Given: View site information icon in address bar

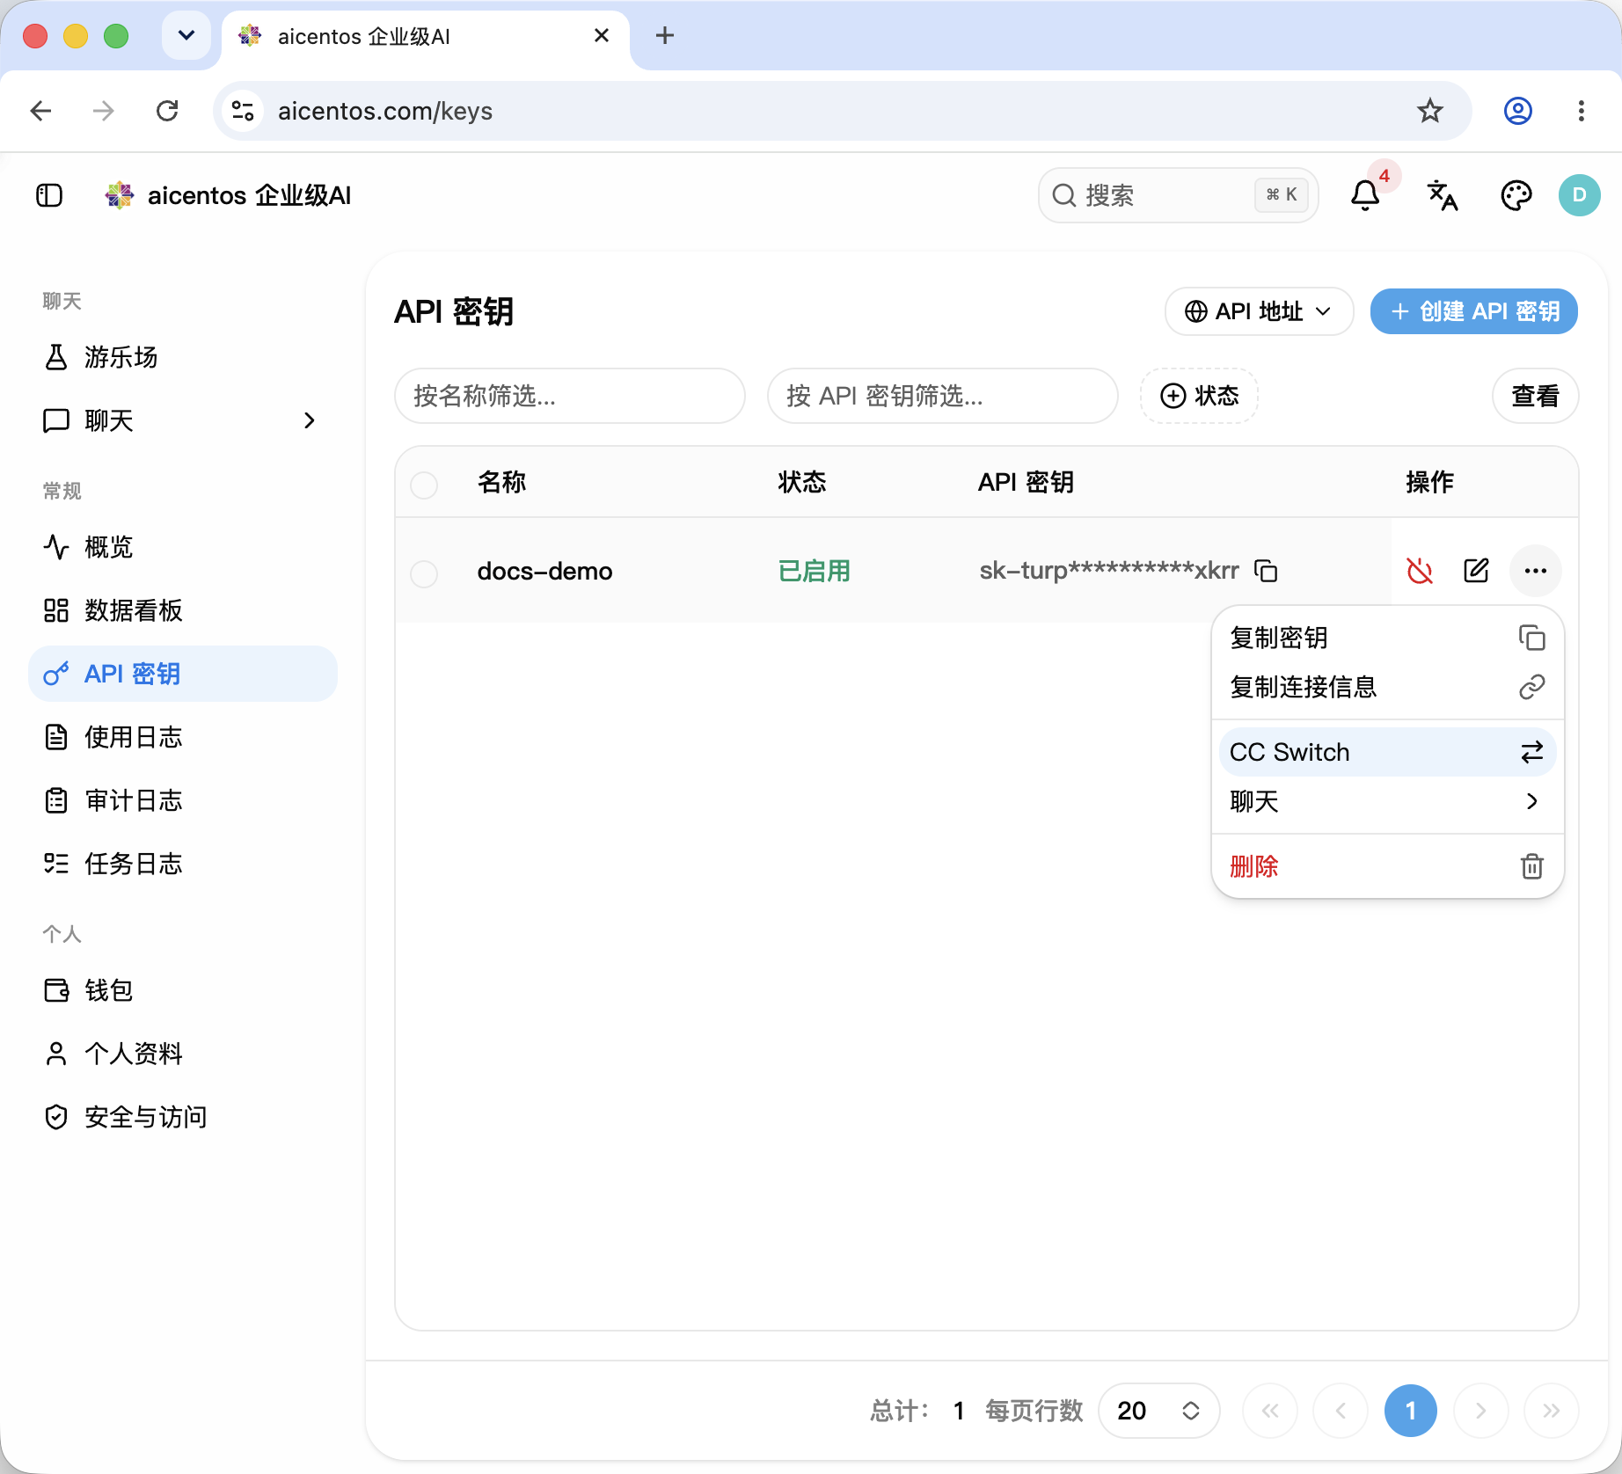Looking at the screenshot, I should (x=243, y=111).
